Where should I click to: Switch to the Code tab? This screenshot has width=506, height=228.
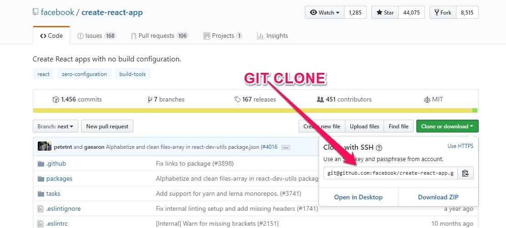tap(51, 36)
